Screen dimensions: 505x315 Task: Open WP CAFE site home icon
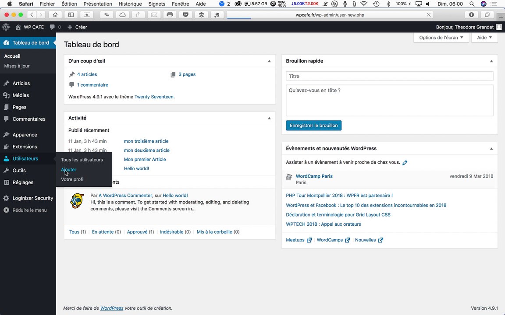(18, 27)
